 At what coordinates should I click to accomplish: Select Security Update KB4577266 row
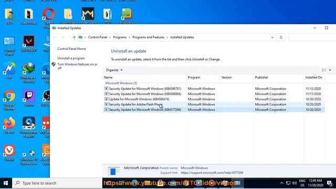(214, 110)
